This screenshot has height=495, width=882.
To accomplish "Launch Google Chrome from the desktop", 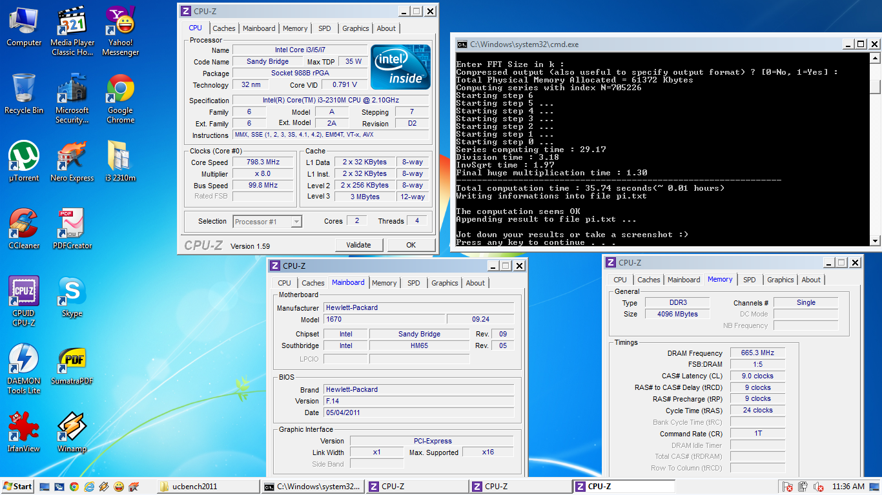I will pyautogui.click(x=120, y=99).
